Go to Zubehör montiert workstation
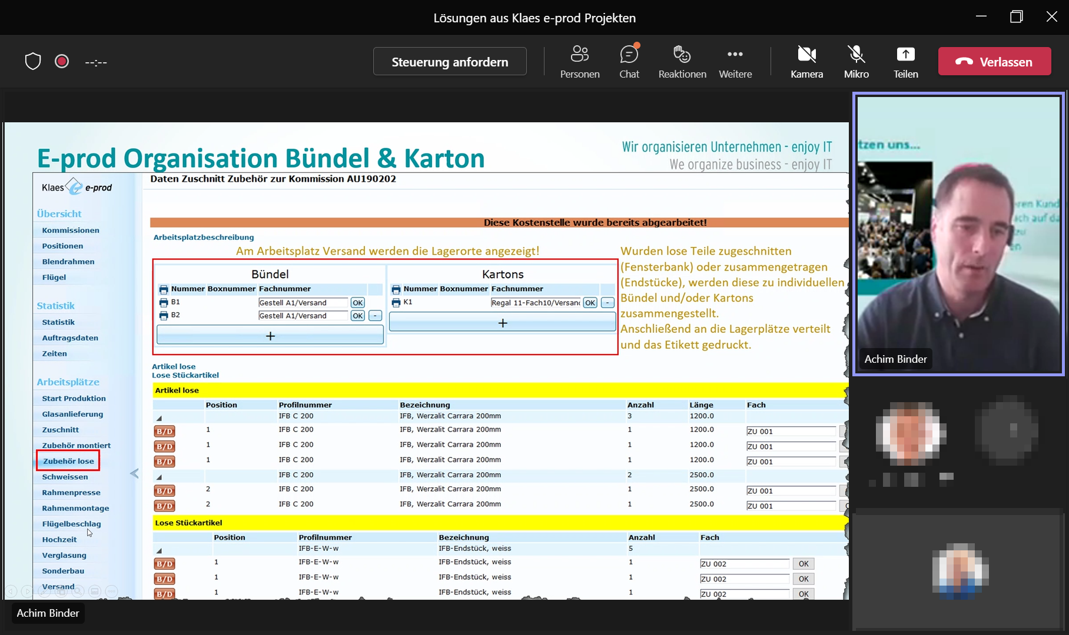This screenshot has width=1069, height=635. coord(77,446)
